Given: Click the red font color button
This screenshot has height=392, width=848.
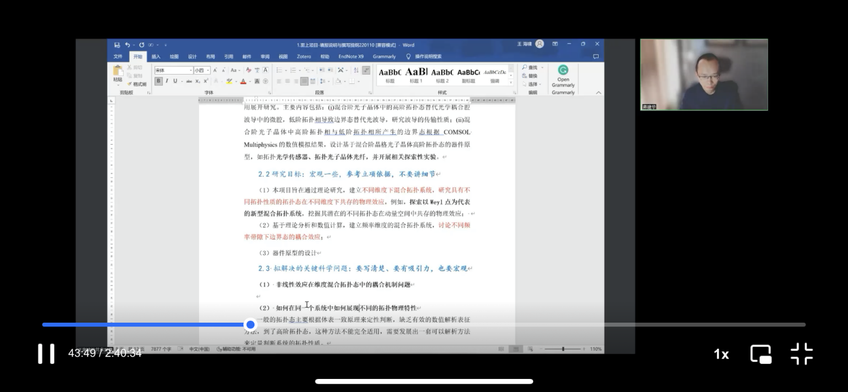Looking at the screenshot, I should [243, 81].
